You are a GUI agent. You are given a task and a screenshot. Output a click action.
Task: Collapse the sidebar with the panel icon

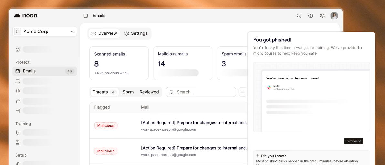[x=86, y=16]
